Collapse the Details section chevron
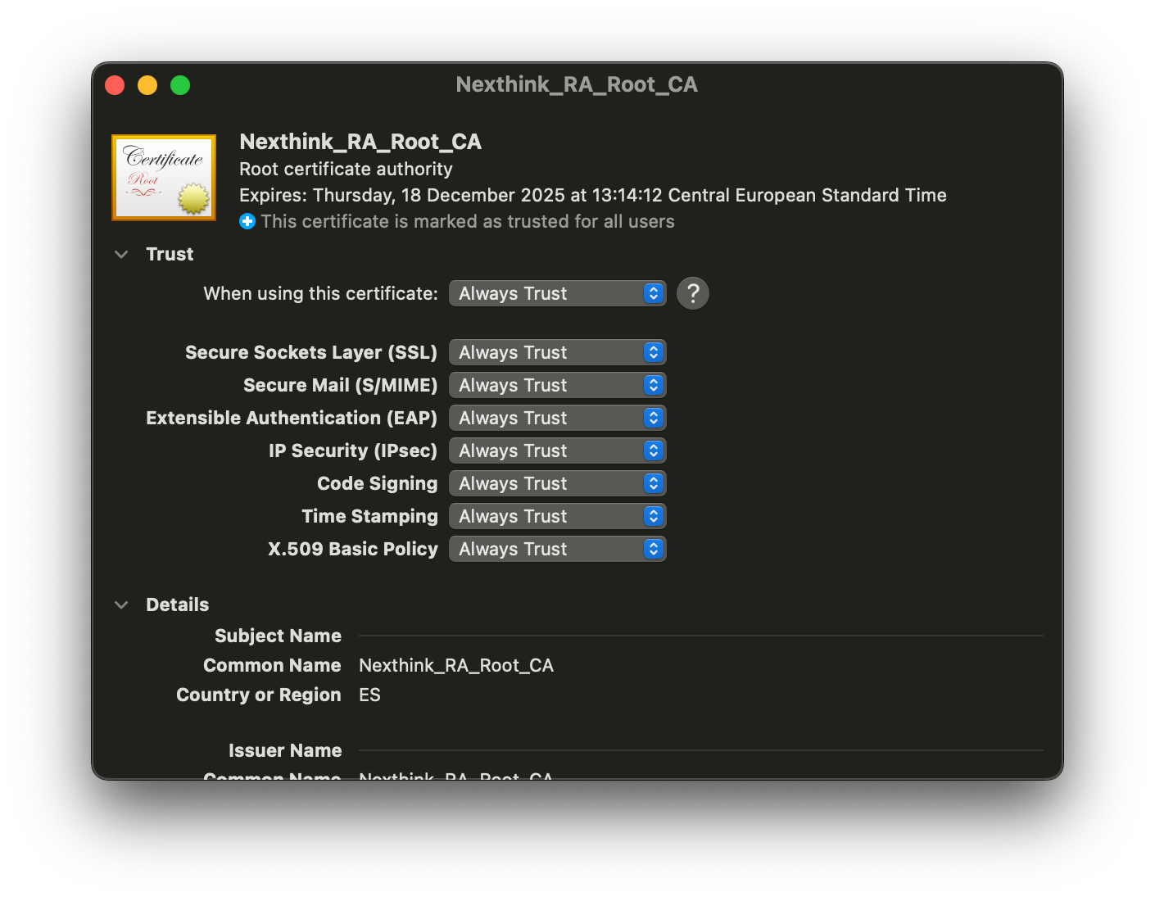Screen dimensions: 1155x901 [x=122, y=605]
